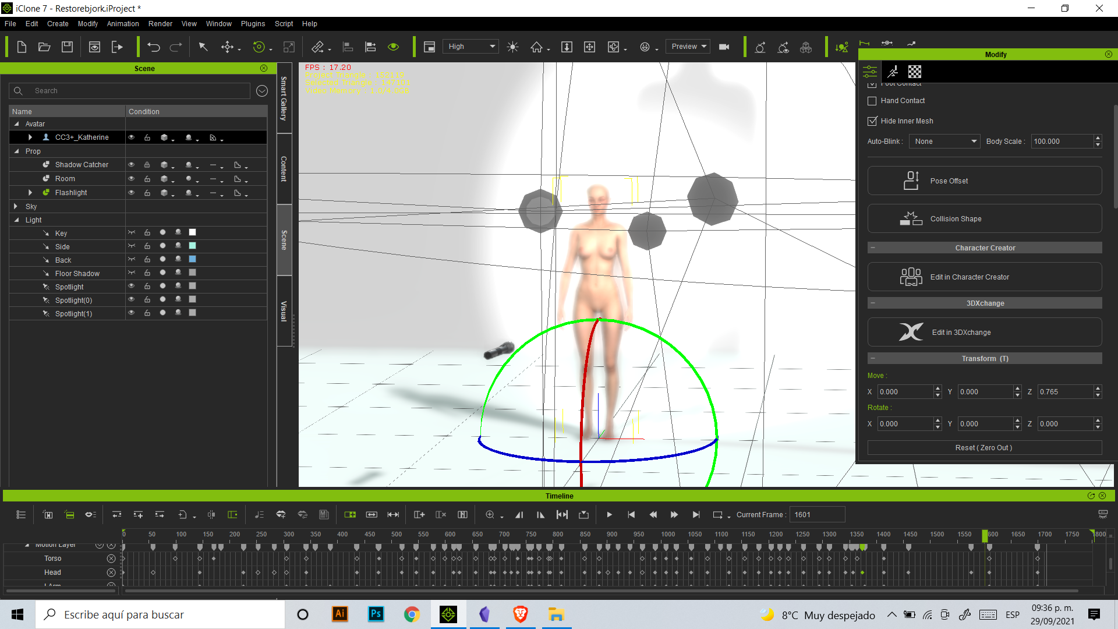Choose the Select arrow tool
The height and width of the screenshot is (629, 1118).
point(203,47)
